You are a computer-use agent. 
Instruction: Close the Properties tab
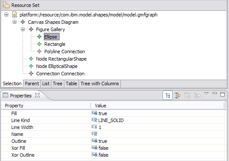point(37,95)
